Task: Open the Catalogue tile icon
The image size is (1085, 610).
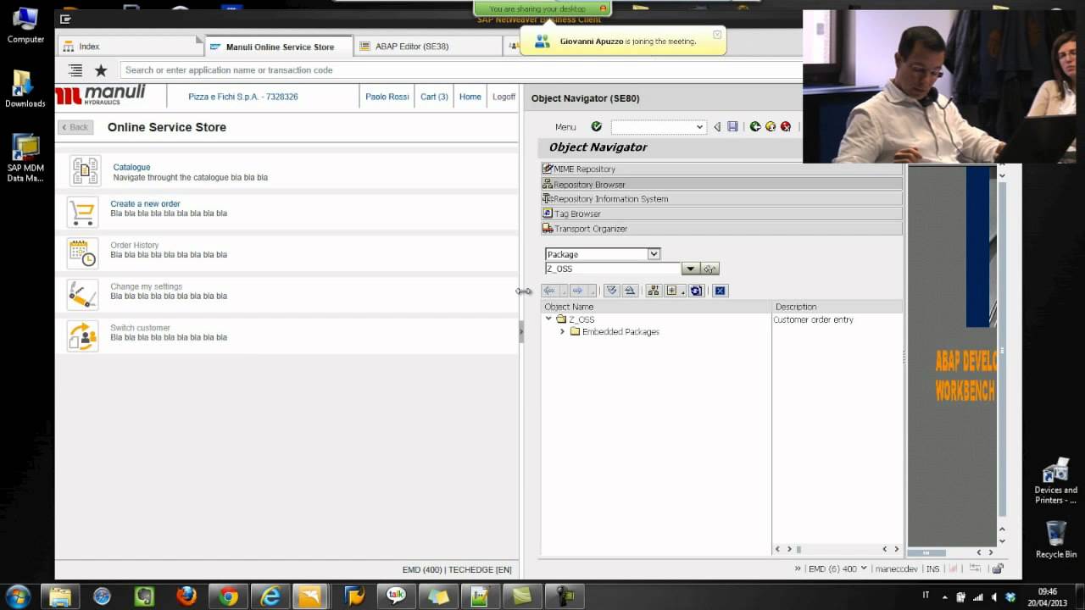Action: (x=84, y=171)
